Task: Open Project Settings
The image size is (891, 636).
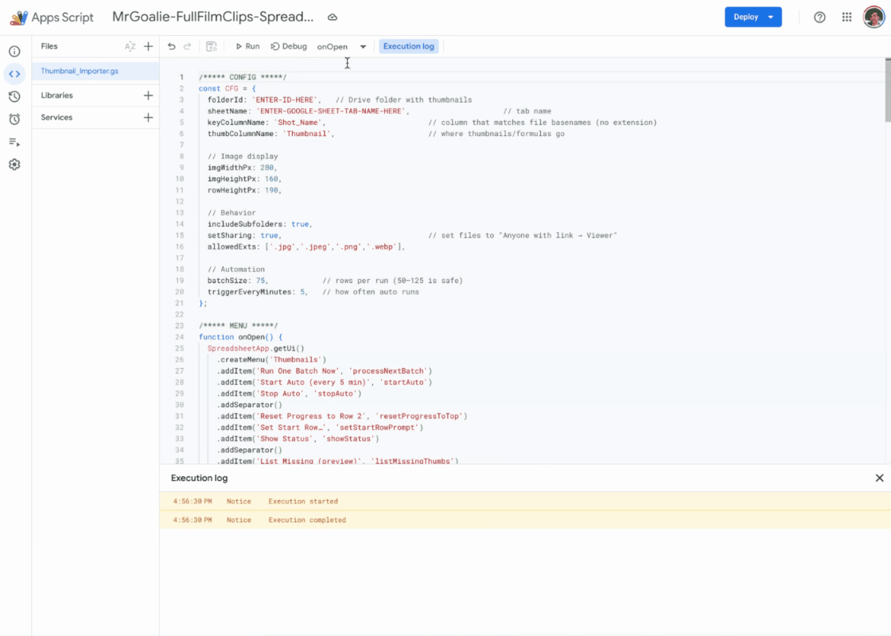Action: tap(14, 164)
